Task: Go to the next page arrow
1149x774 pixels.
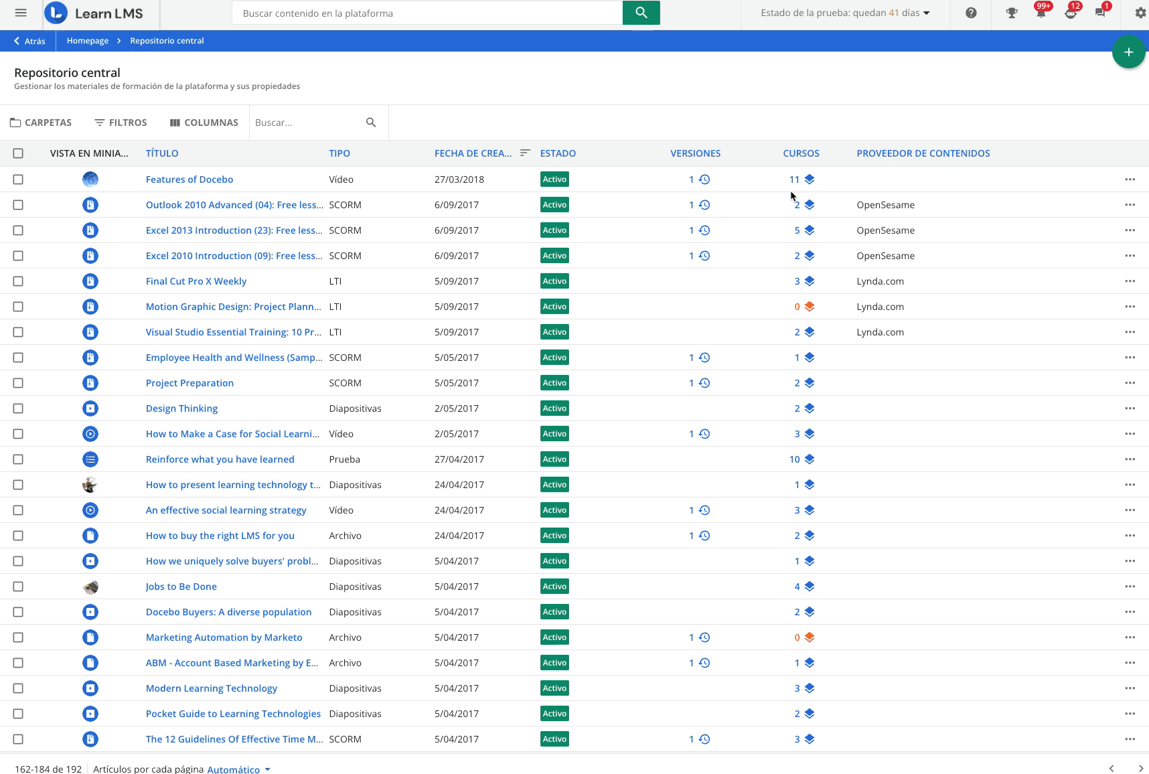Action: tap(1141, 769)
